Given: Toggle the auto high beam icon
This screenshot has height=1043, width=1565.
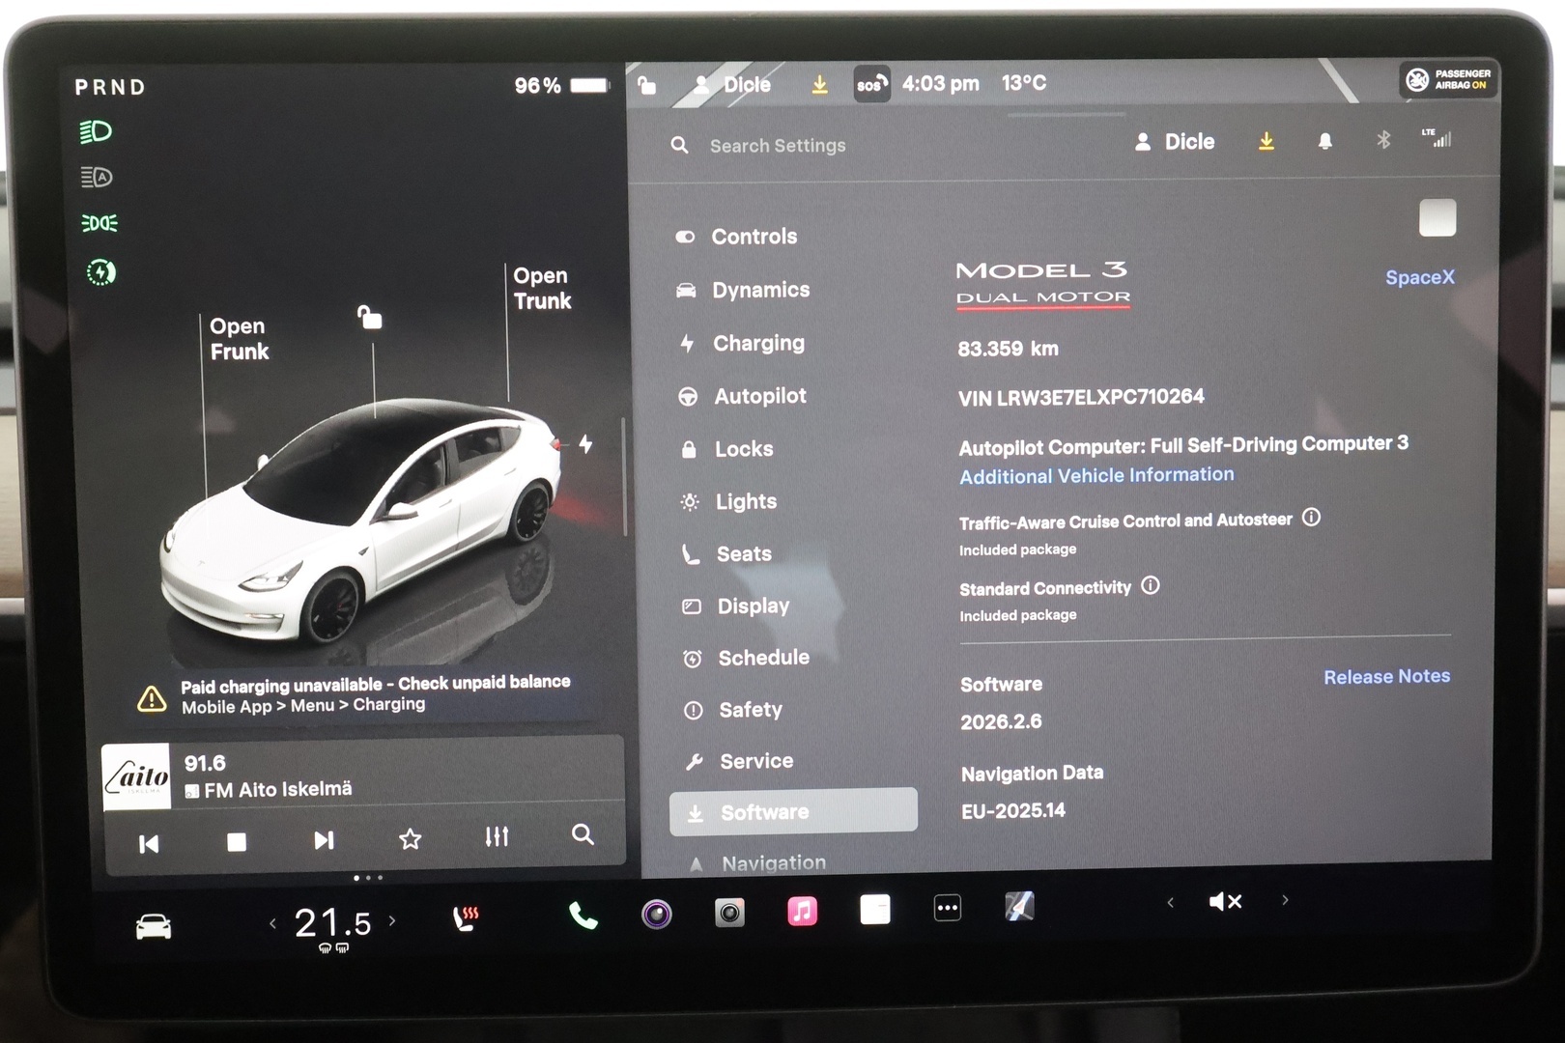Looking at the screenshot, I should click(x=97, y=178).
